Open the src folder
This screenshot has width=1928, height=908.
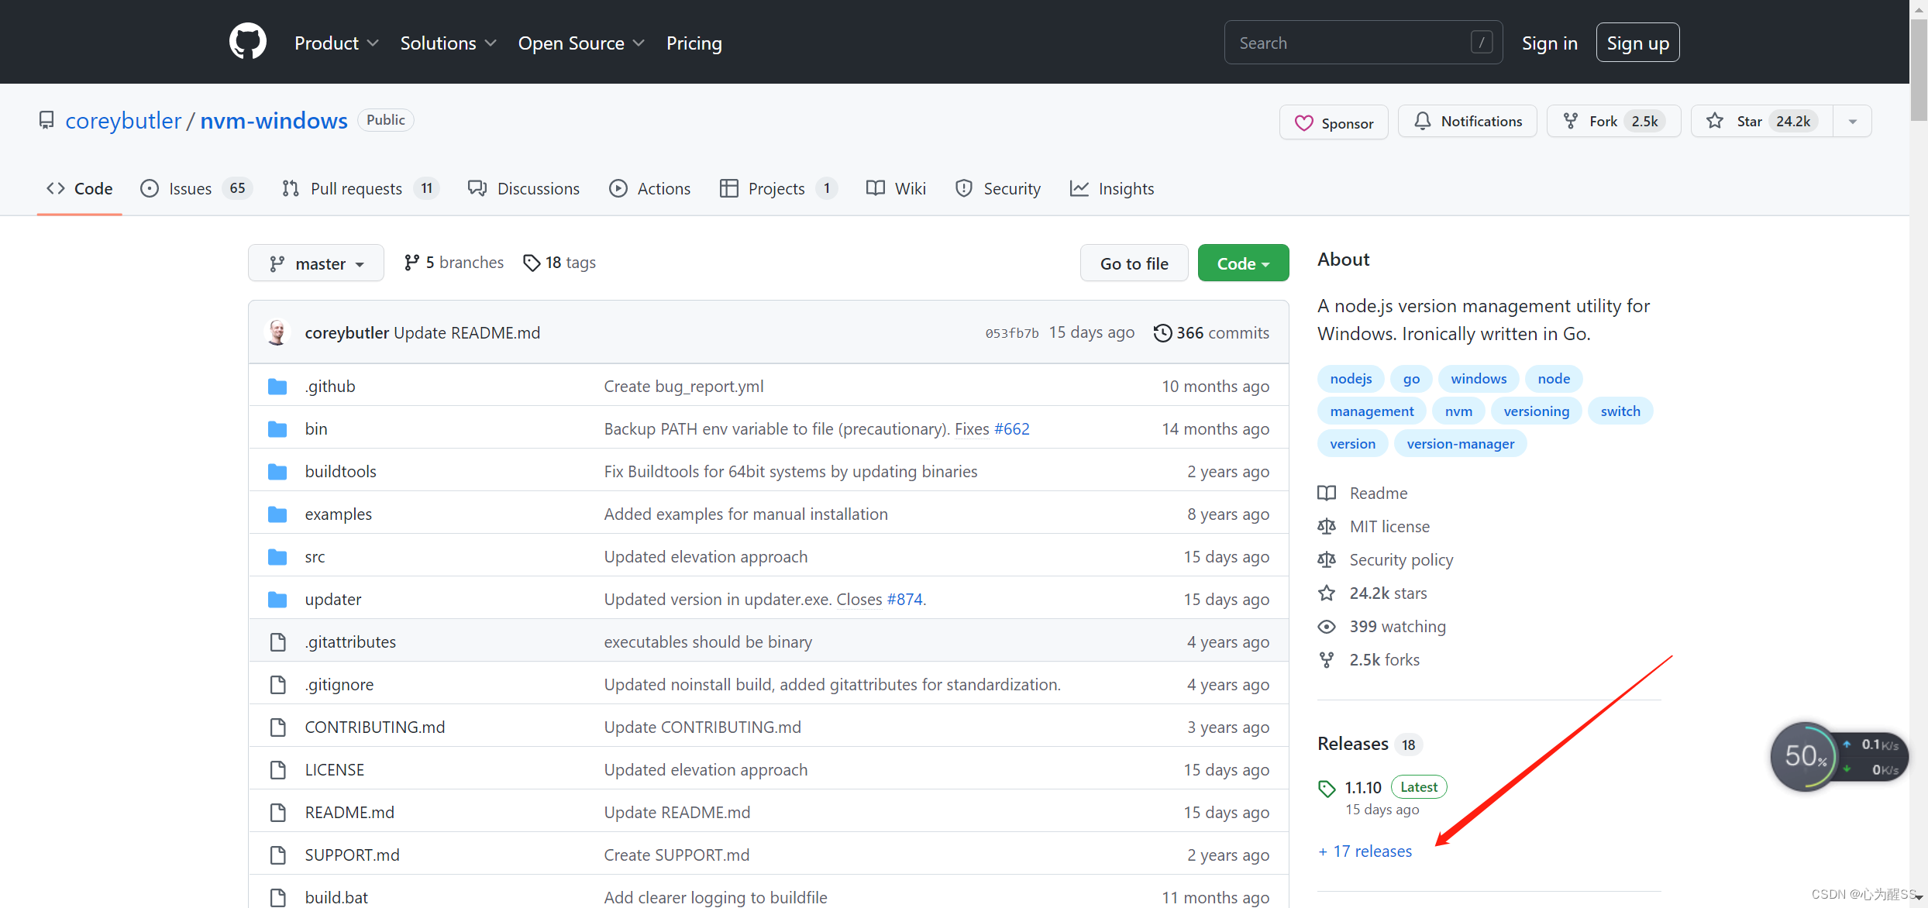(x=315, y=556)
